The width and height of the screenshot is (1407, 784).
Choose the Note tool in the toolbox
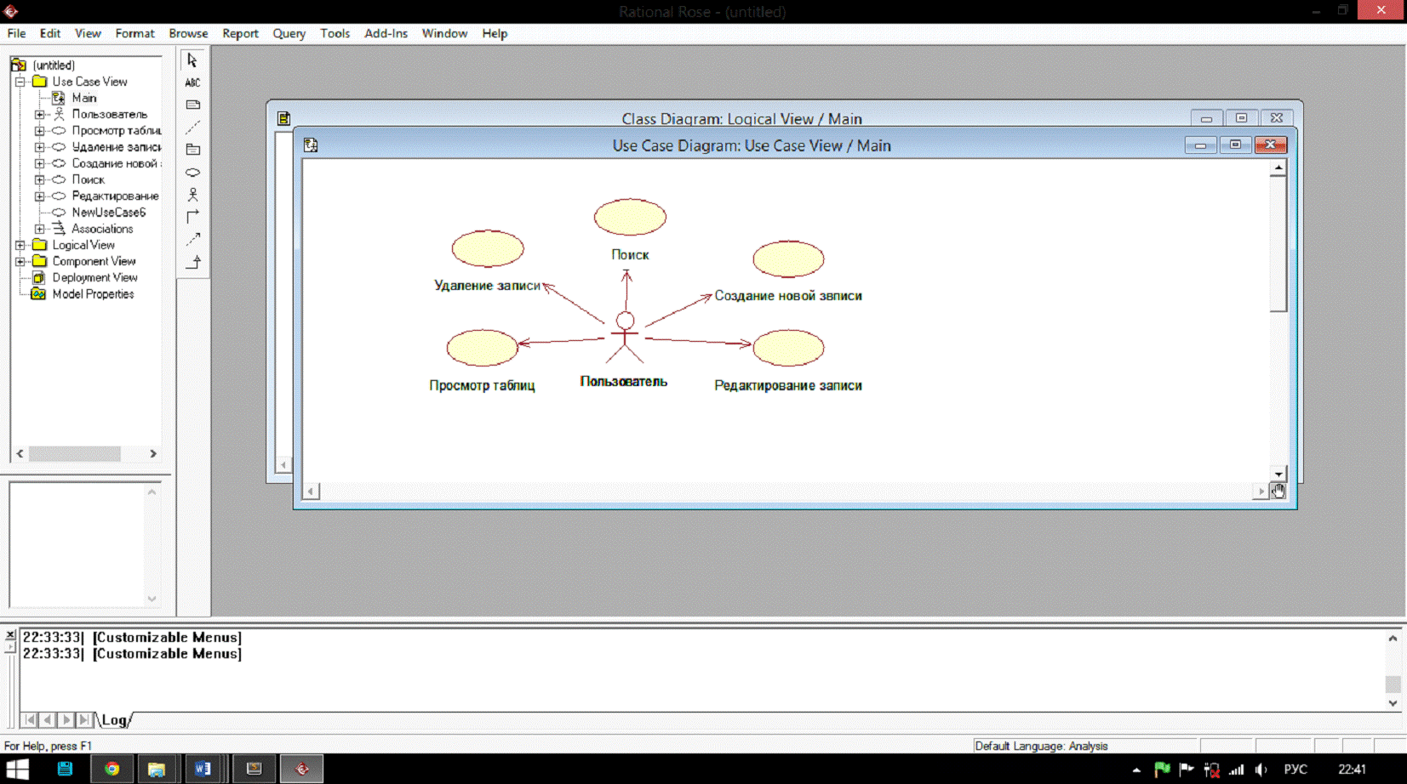[x=192, y=105]
